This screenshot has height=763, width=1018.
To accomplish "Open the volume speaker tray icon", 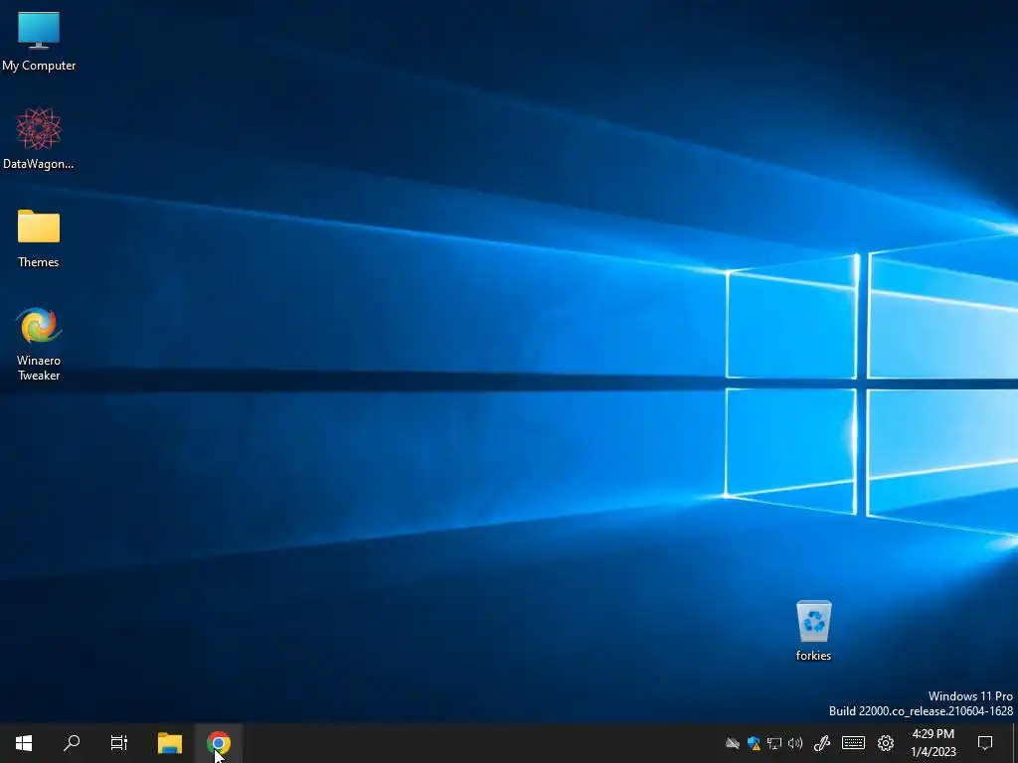I will pos(795,743).
